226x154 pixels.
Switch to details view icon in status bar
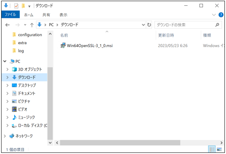click(x=212, y=149)
